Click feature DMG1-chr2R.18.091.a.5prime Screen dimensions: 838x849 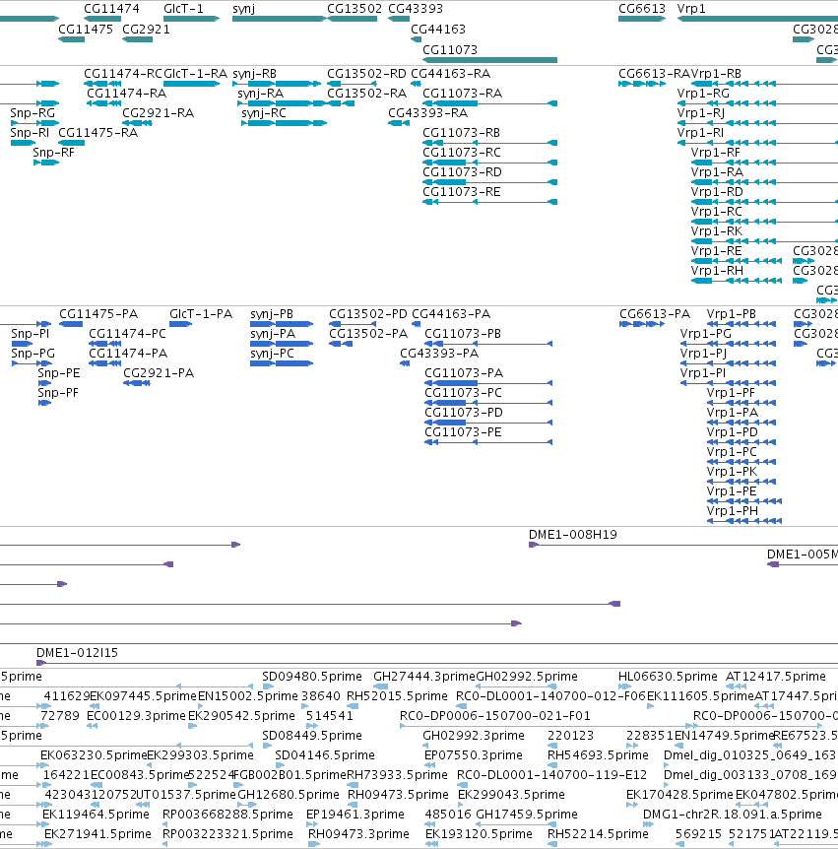click(648, 824)
